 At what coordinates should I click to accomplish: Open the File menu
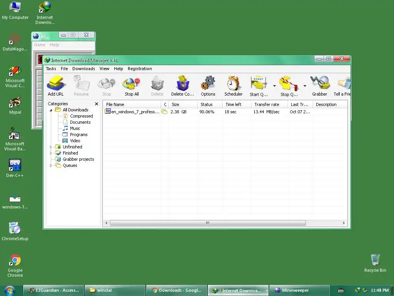click(x=64, y=69)
